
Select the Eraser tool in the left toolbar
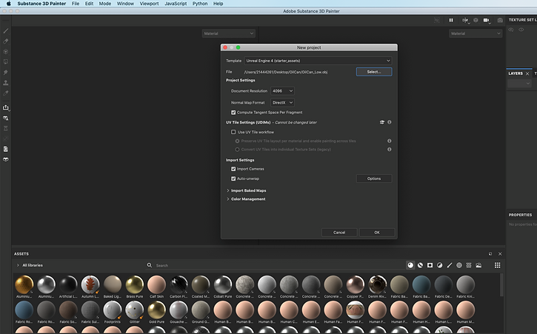(x=5, y=41)
